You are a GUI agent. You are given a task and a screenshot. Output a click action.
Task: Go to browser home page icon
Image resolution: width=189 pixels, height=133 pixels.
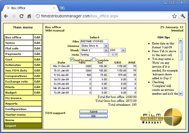29,16
